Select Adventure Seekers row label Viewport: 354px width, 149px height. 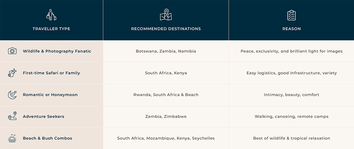(44, 117)
